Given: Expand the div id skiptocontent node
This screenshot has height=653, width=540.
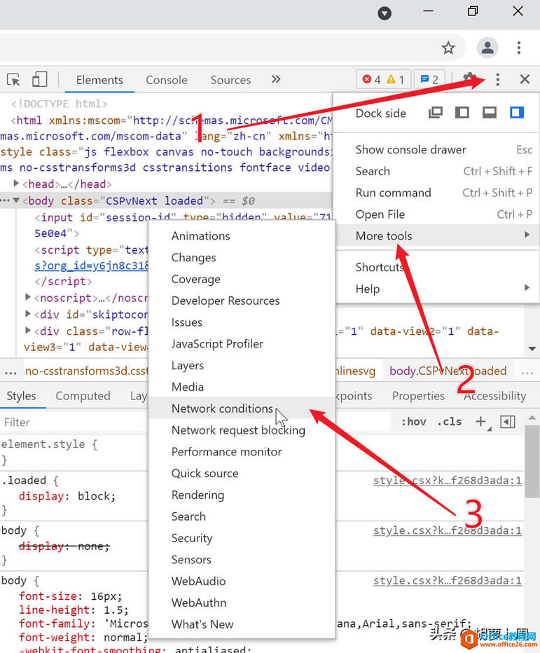Looking at the screenshot, I should [x=28, y=314].
